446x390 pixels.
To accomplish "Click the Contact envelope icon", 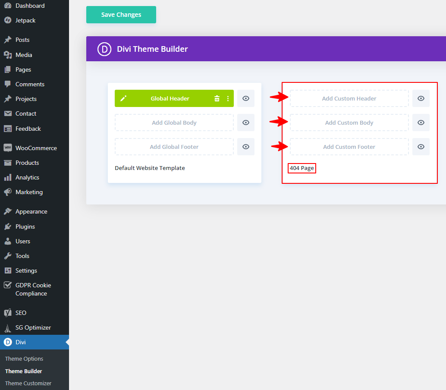I will coord(8,113).
